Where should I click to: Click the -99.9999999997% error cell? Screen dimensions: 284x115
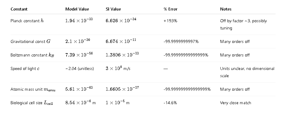coord(181,41)
